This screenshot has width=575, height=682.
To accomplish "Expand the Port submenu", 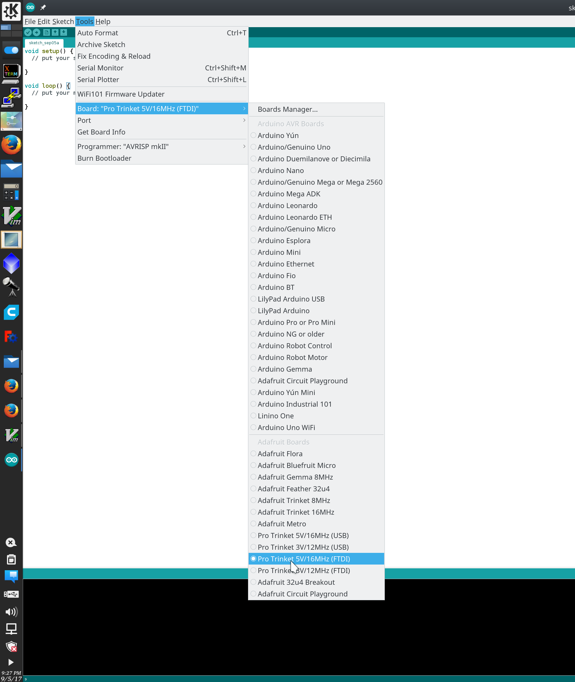I will pyautogui.click(x=162, y=121).
